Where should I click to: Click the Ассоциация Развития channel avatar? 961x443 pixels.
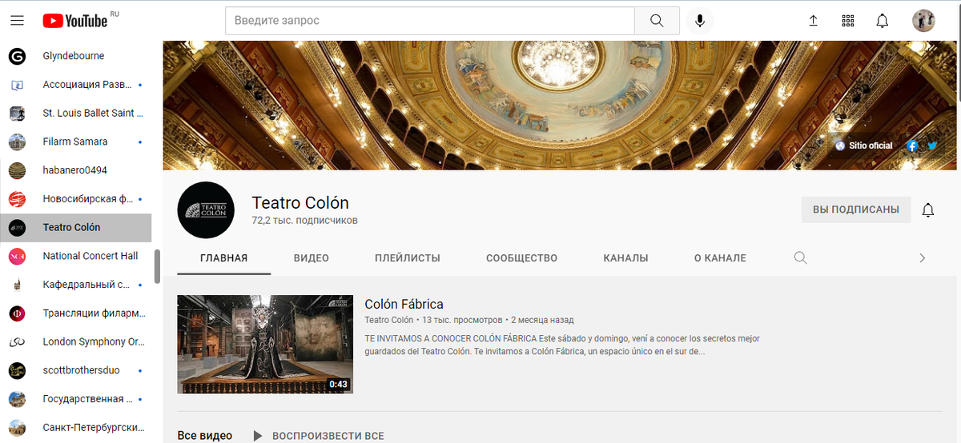[17, 85]
